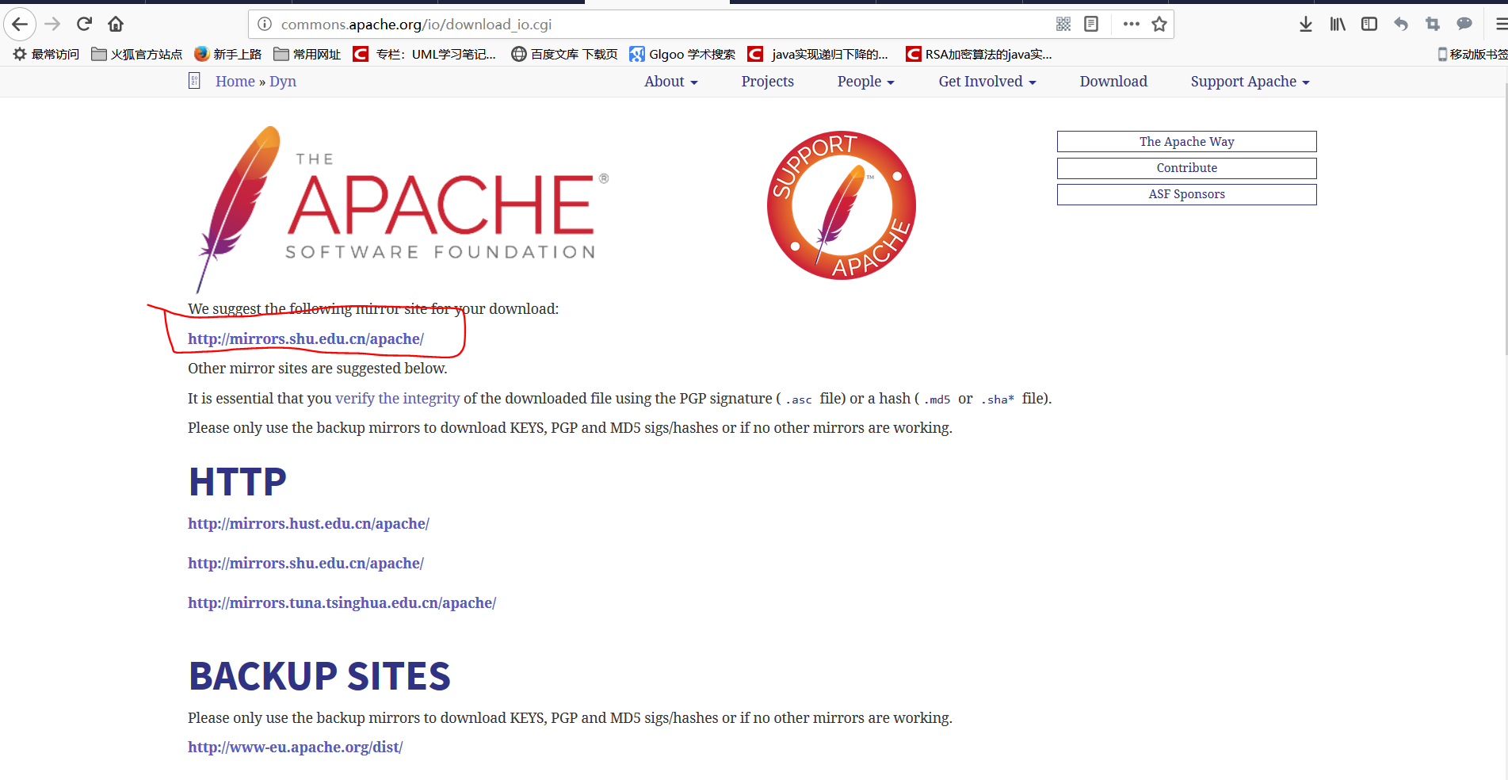Click the Home breadcrumb link

[x=235, y=81]
